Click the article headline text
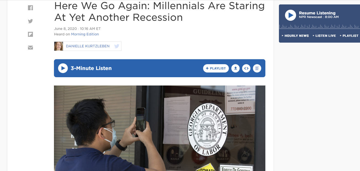Viewport: 360px width, 171px height. (x=159, y=11)
